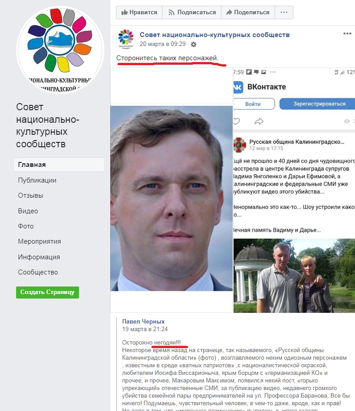
Task: Open the Публикации sidebar section
Action: 37,180
